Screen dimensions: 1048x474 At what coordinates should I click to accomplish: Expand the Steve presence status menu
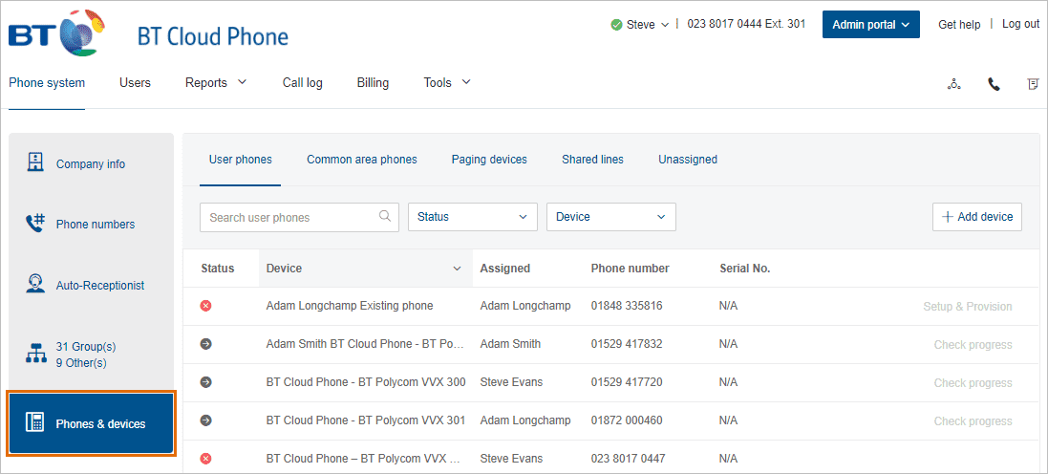pyautogui.click(x=647, y=25)
